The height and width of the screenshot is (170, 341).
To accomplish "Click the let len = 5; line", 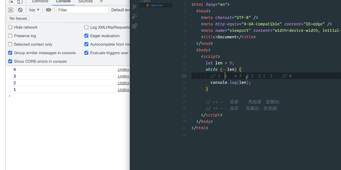I will [x=220, y=63].
